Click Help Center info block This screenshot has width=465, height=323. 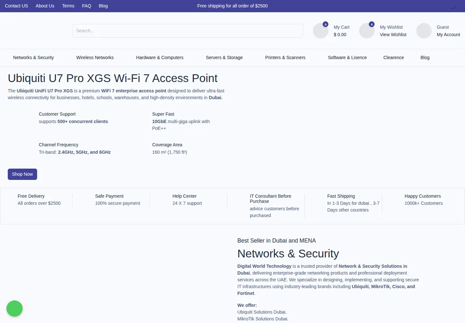click(187, 200)
